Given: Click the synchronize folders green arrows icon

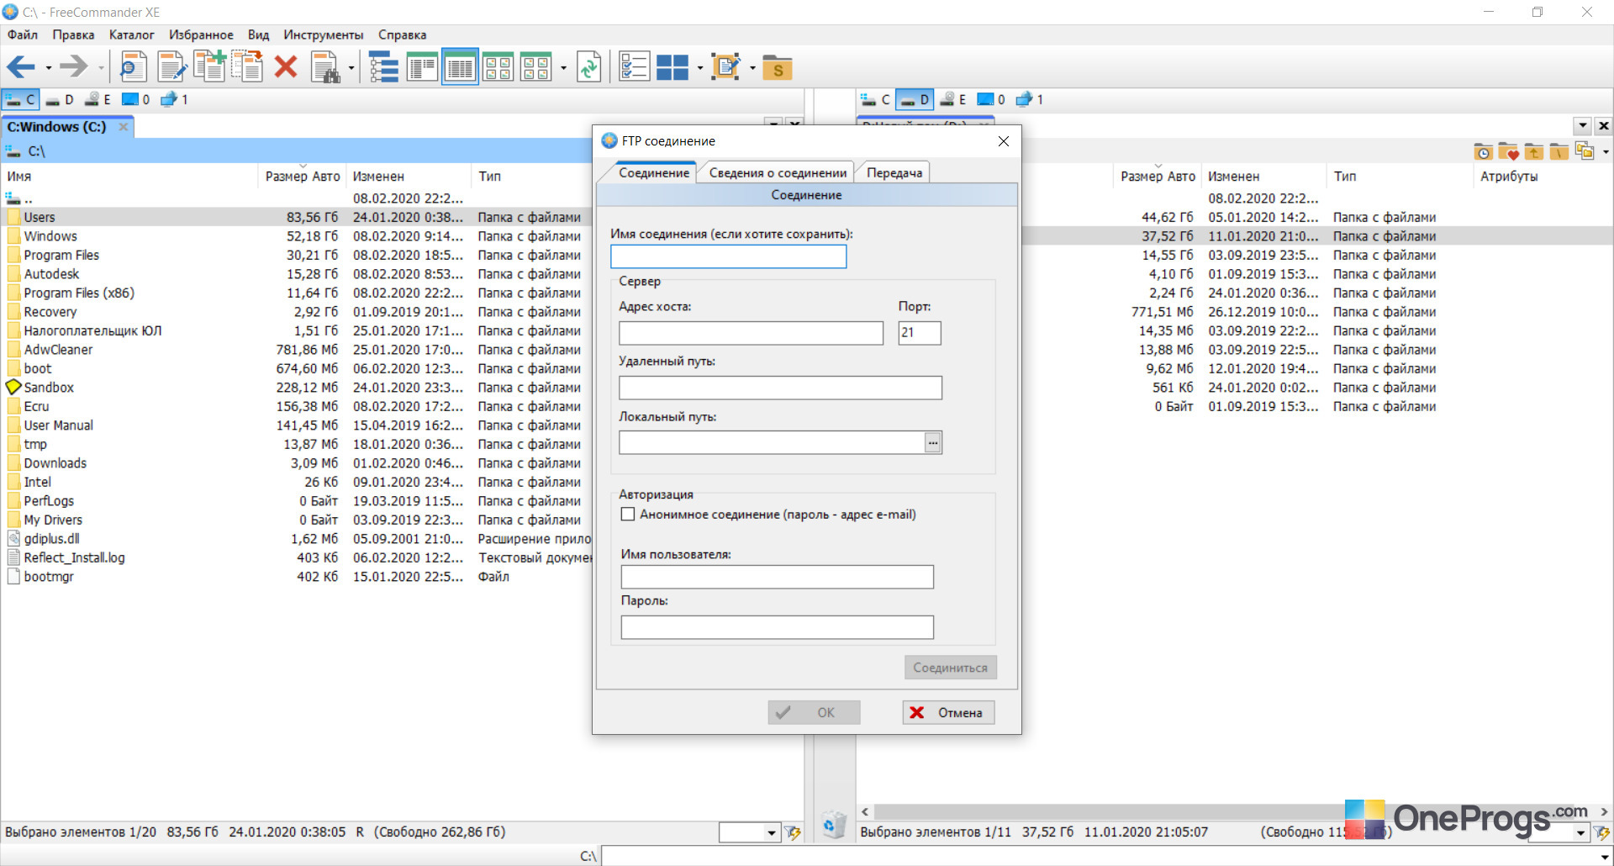Looking at the screenshot, I should pos(589,67).
